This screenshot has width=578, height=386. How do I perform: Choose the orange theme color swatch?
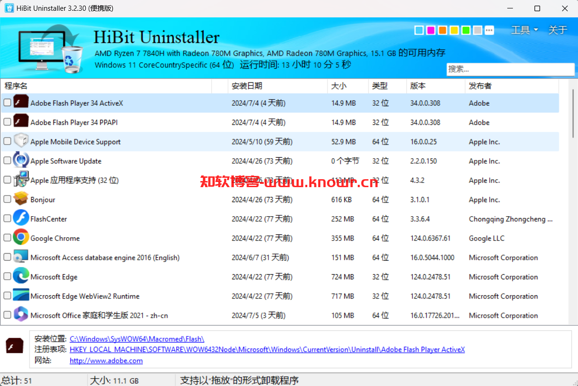coord(442,30)
